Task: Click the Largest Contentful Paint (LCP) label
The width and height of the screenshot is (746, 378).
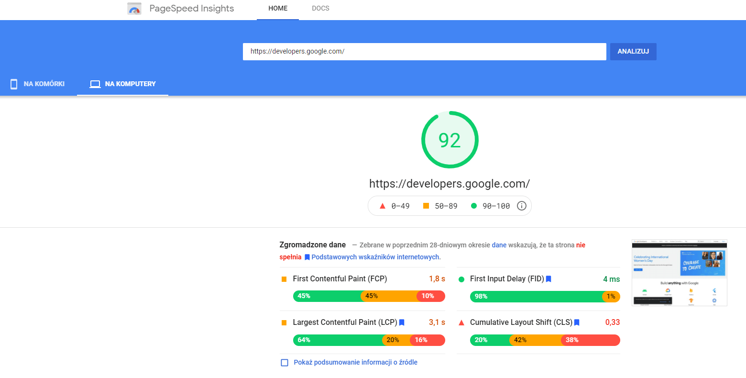Action: (x=345, y=322)
